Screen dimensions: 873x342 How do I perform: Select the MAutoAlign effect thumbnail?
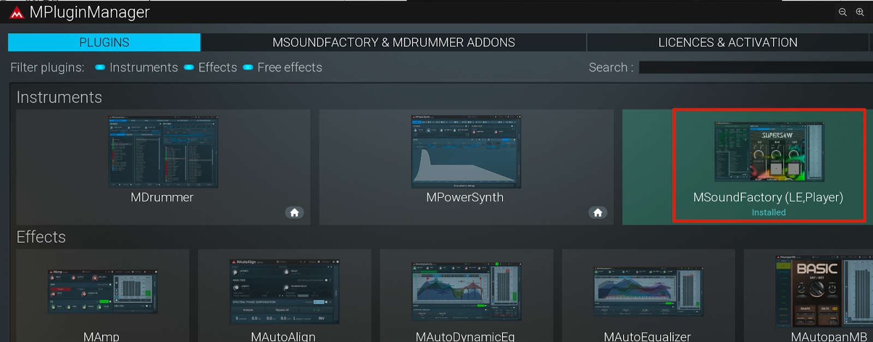click(284, 291)
